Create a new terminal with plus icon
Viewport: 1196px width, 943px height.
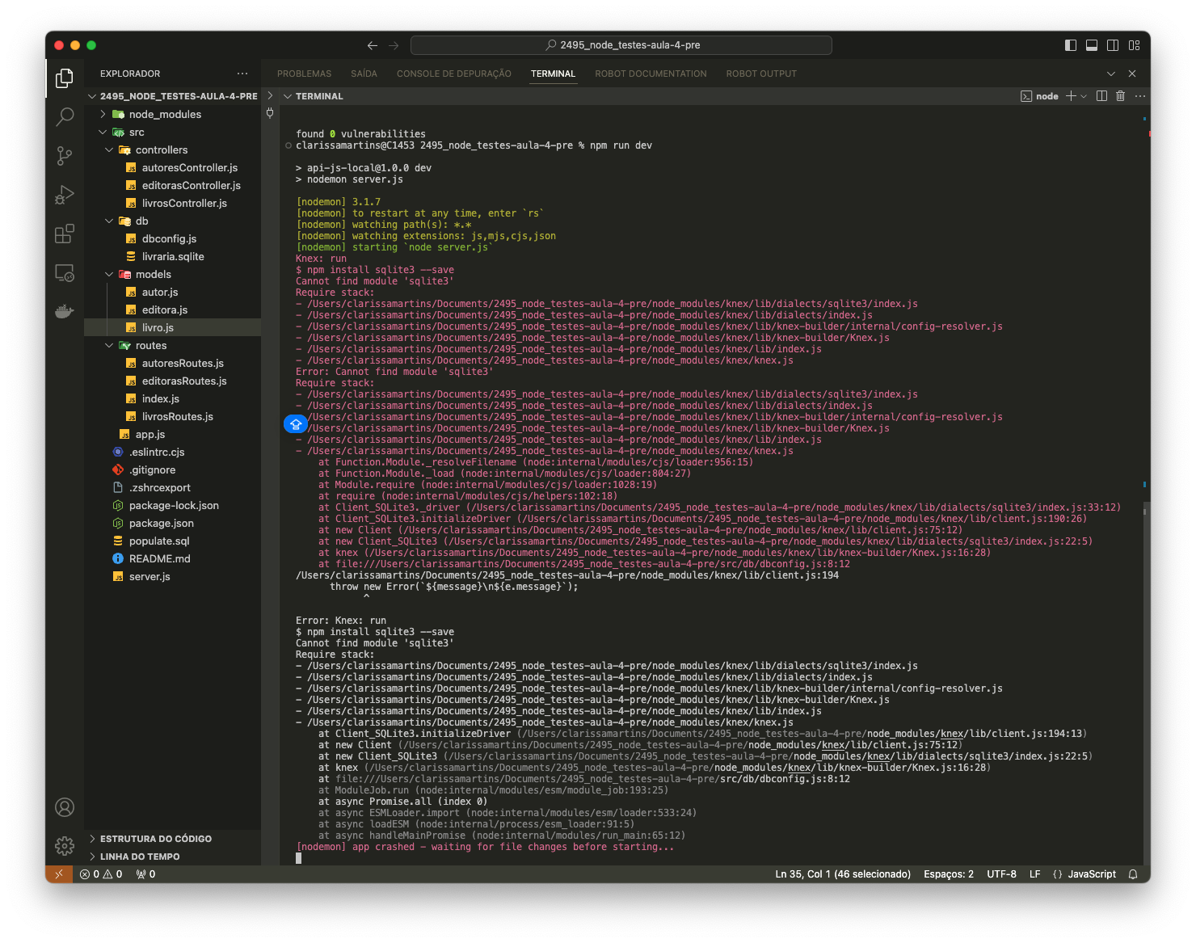(1071, 96)
